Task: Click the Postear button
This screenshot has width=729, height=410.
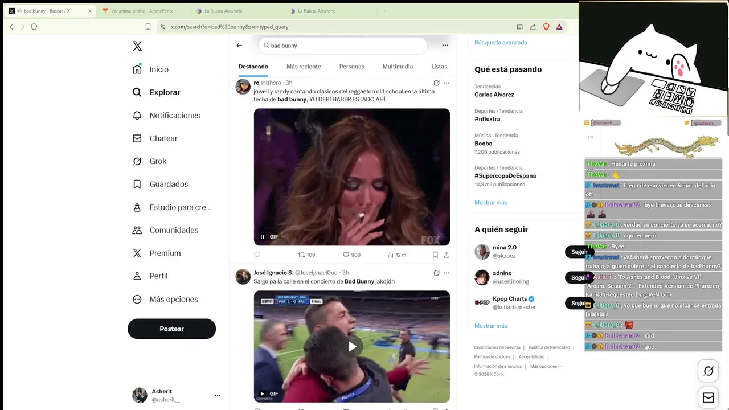Action: click(171, 329)
